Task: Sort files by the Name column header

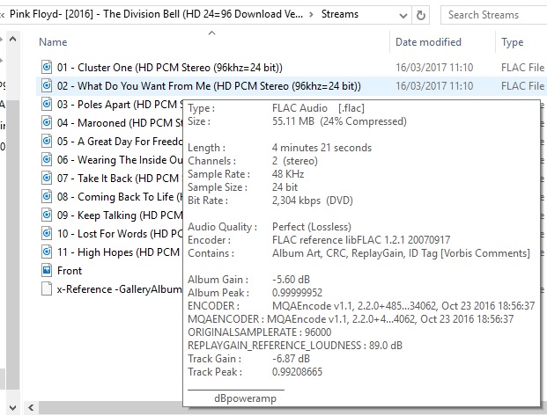Action: 53,42
